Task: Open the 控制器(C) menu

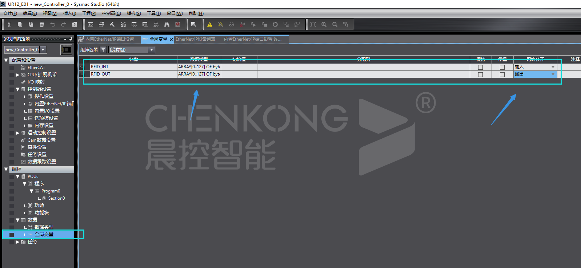Action: [x=111, y=13]
